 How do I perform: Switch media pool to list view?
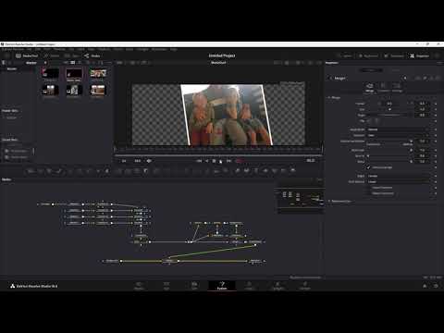[80, 63]
